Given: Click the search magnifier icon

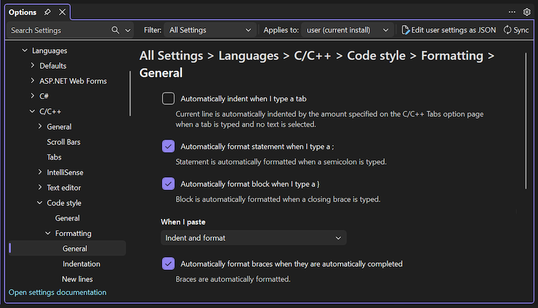Looking at the screenshot, I should [115, 30].
